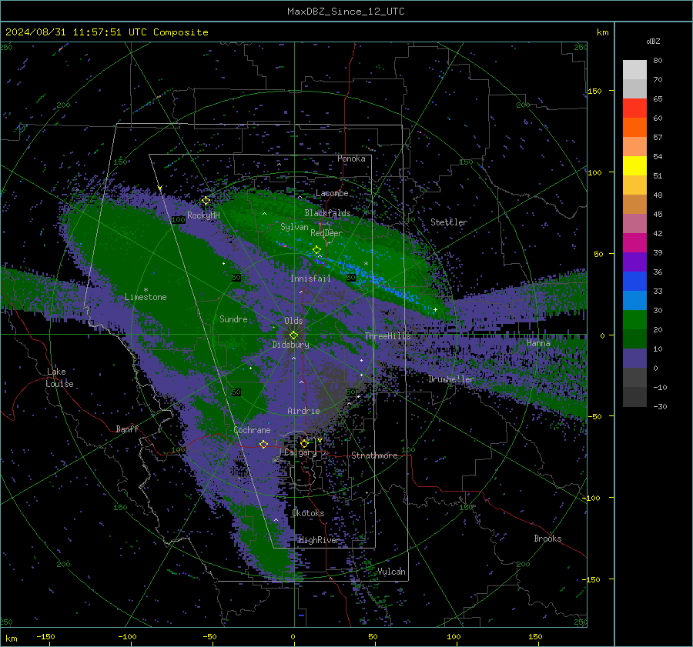Pick the royal blue 33-36 dBZ legend swatch
Viewport: 693px width, 647px height.
coord(634,282)
